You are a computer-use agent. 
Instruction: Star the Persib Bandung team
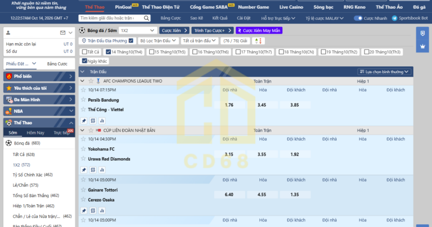click(84, 100)
